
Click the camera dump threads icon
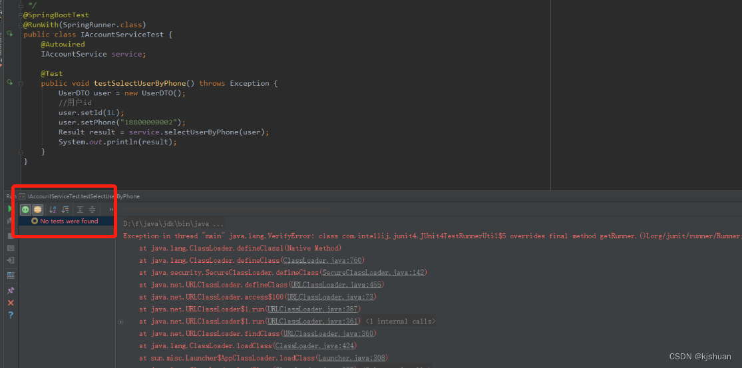(11, 248)
